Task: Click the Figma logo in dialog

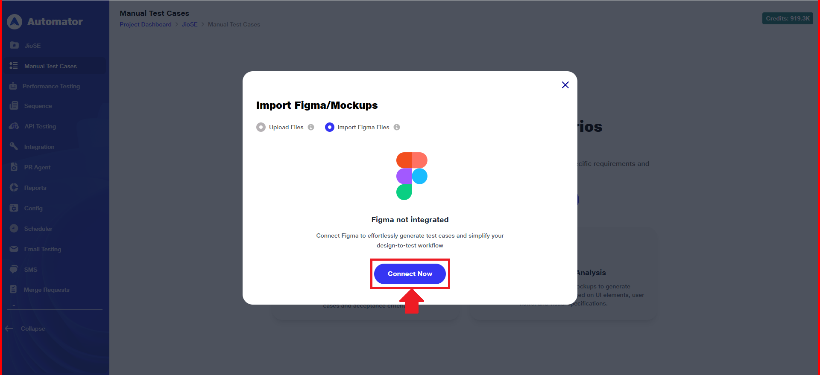Action: point(412,176)
